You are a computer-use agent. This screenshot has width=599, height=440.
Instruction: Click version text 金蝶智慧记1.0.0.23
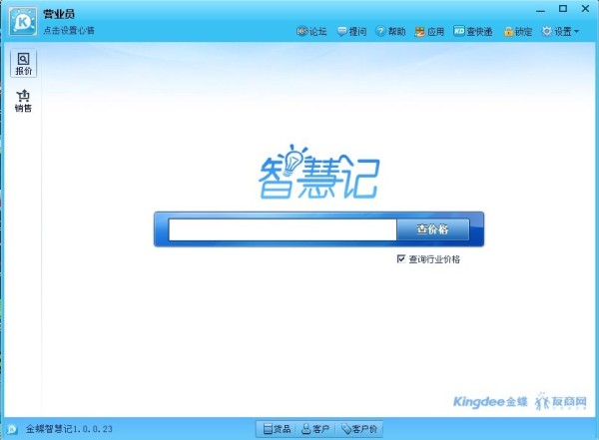[x=69, y=429]
